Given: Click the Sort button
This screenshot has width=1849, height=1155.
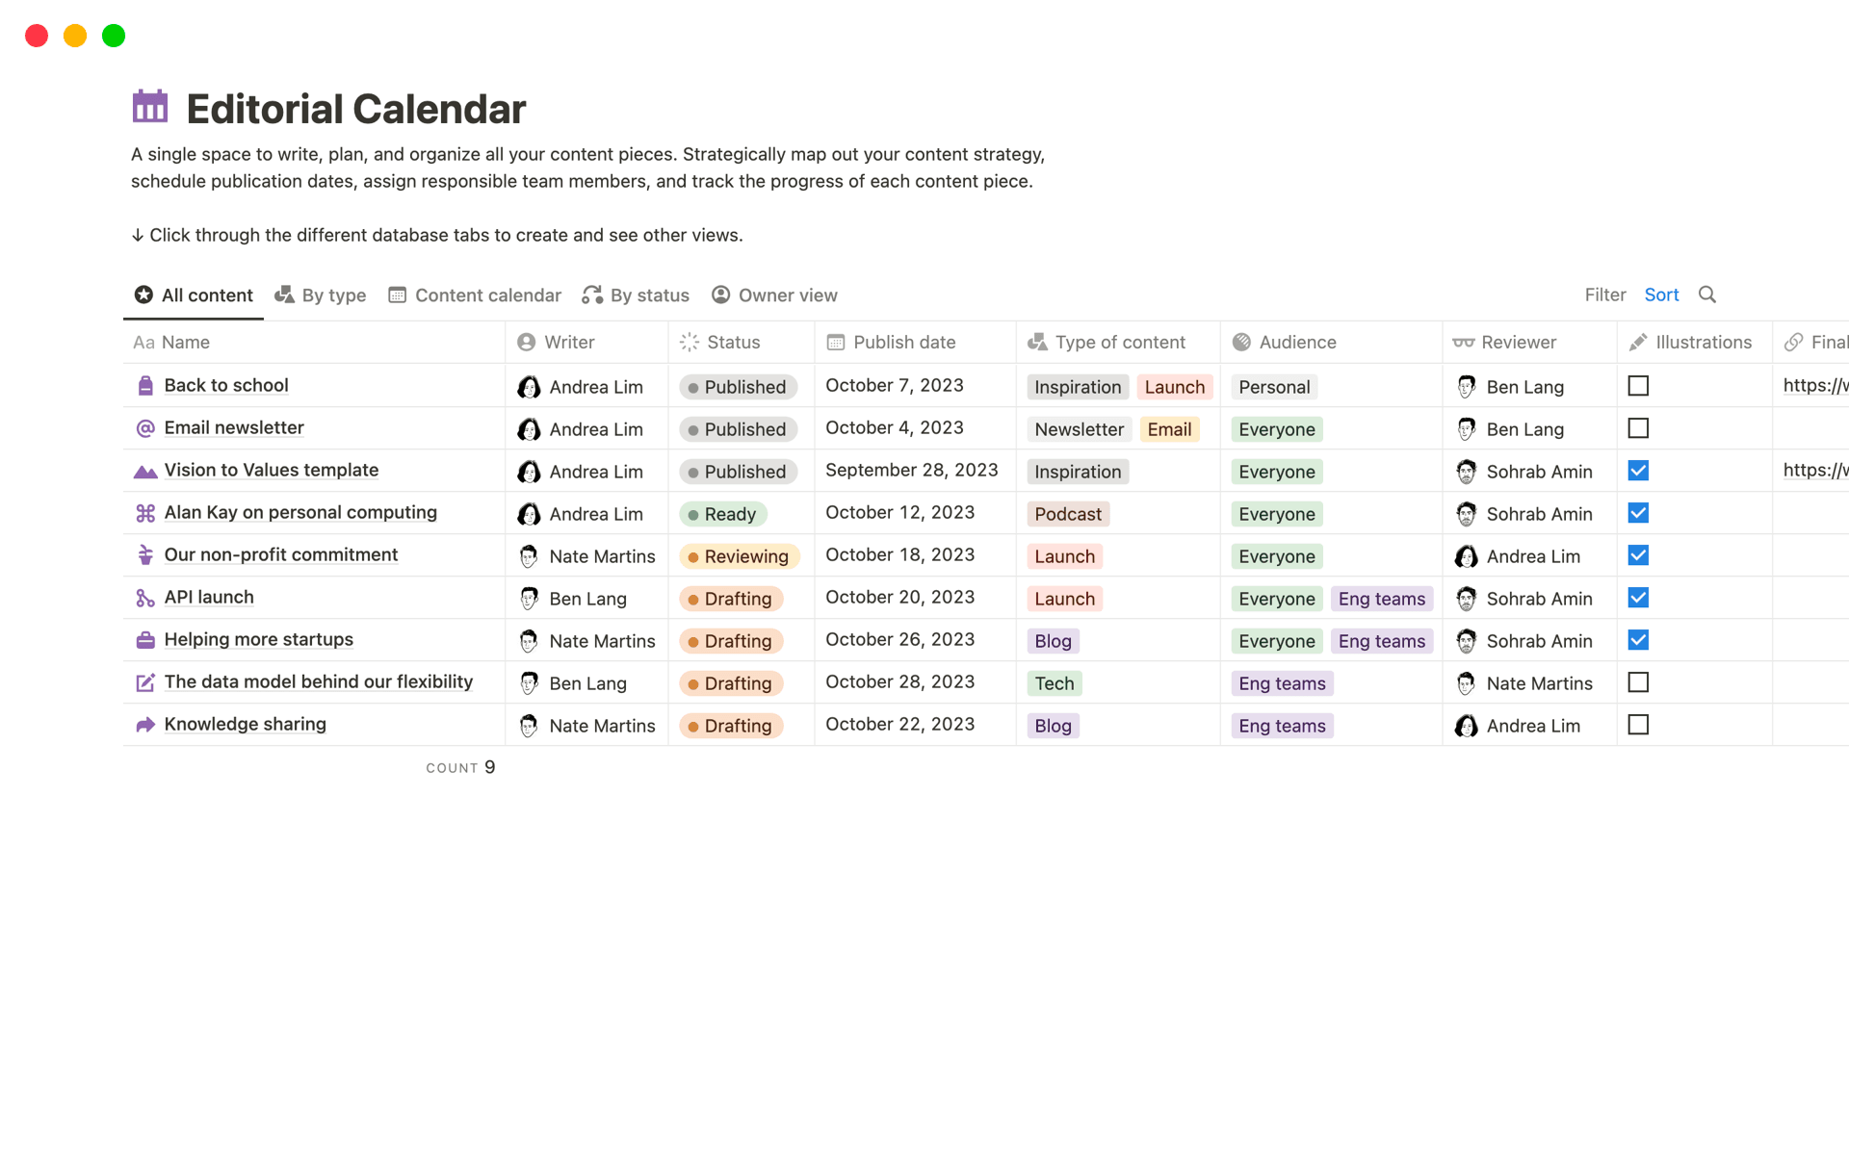Looking at the screenshot, I should [1661, 295].
